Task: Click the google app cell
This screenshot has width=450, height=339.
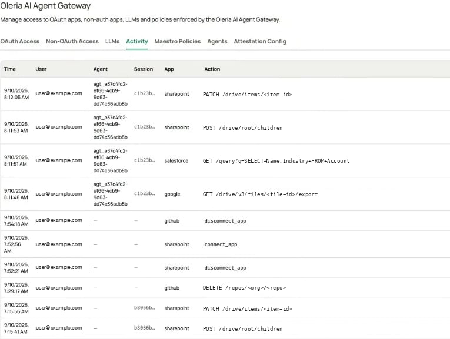Action: (x=172, y=194)
